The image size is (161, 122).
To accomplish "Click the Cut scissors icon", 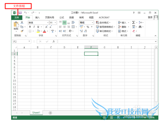I will 22,22.
